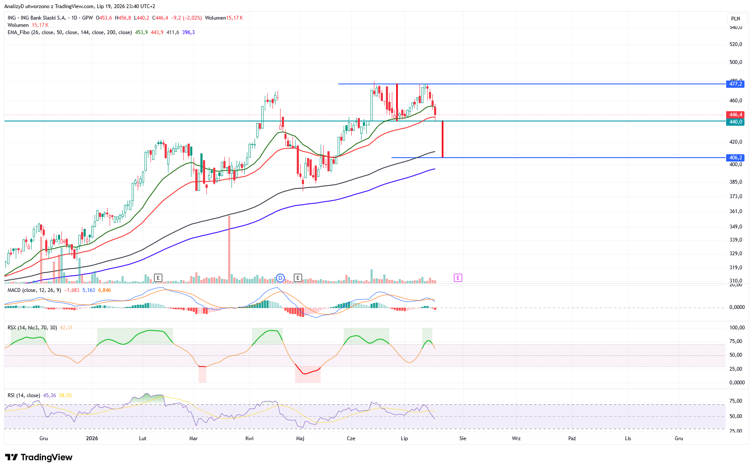Click the ING Bank Slaski S.A. symbol title
The image size is (753, 470).
[x=43, y=18]
